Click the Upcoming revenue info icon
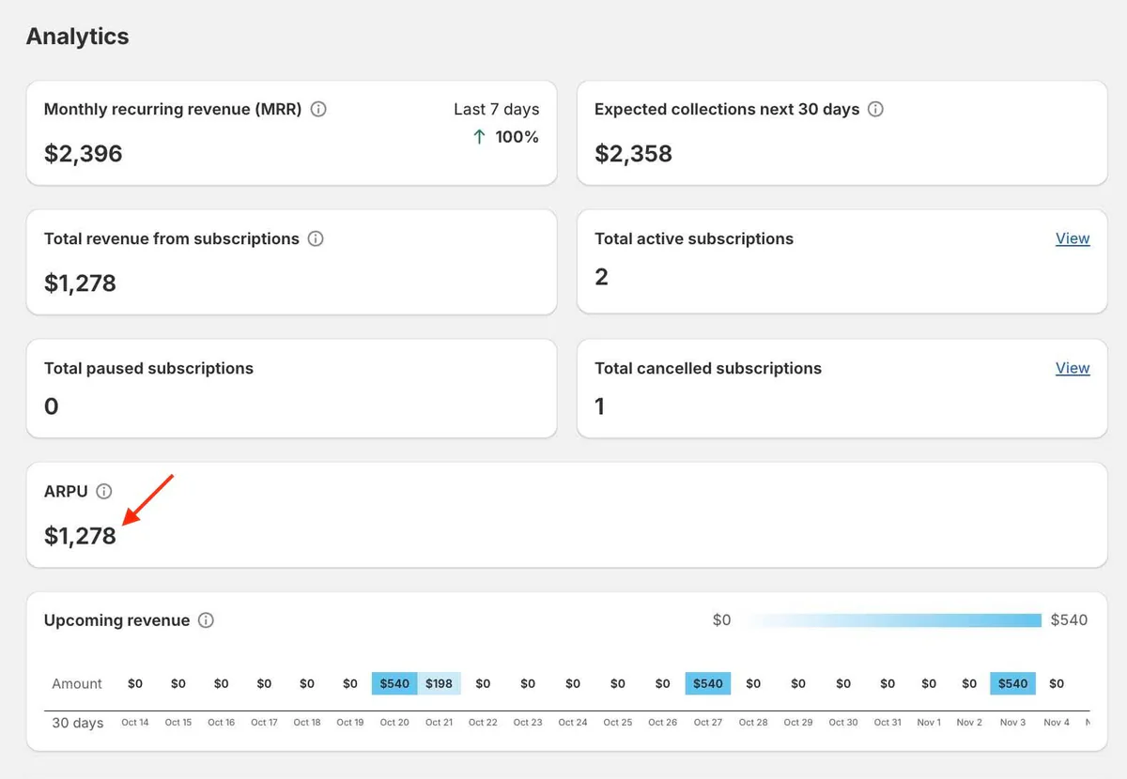 (x=206, y=620)
